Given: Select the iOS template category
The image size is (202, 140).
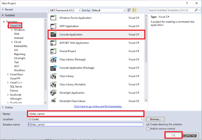Looking at the screenshot, I should [x=16, y=50].
